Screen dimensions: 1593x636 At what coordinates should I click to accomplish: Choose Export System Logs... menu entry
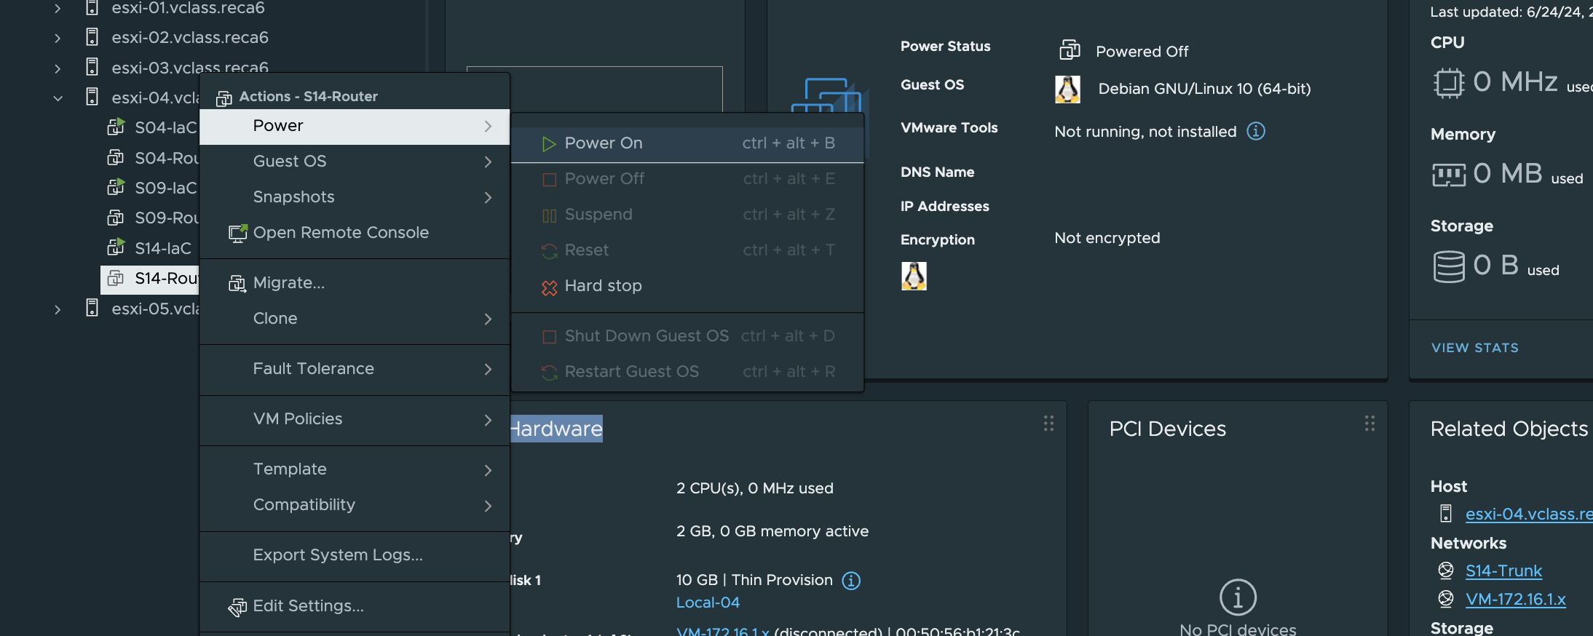point(355,555)
